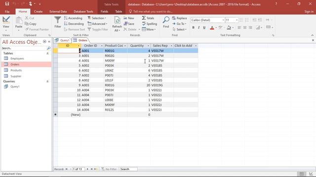Apply Italic formatting
The image size is (316, 177).
[x=198, y=28]
